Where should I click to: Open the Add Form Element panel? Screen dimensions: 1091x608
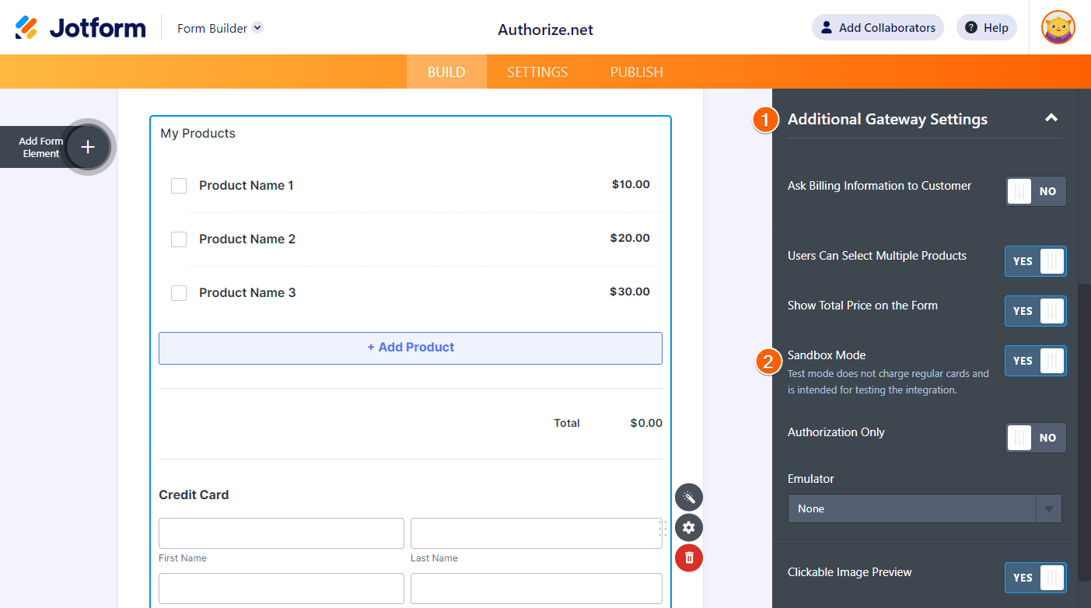pyautogui.click(x=88, y=146)
